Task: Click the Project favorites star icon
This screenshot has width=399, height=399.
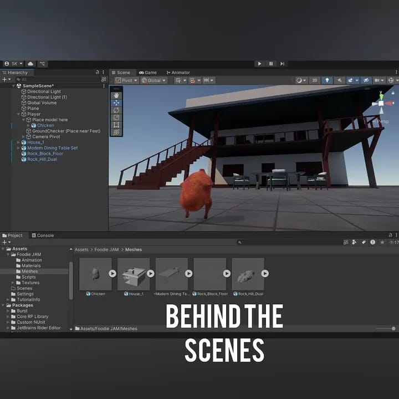Action: 382,242
